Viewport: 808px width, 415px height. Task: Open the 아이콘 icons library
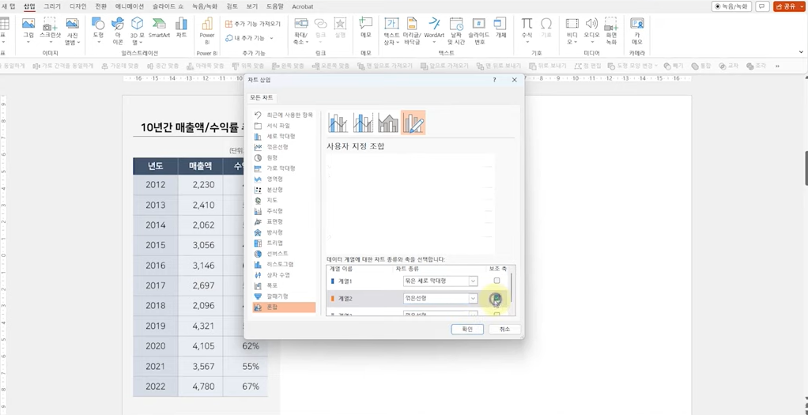[118, 30]
